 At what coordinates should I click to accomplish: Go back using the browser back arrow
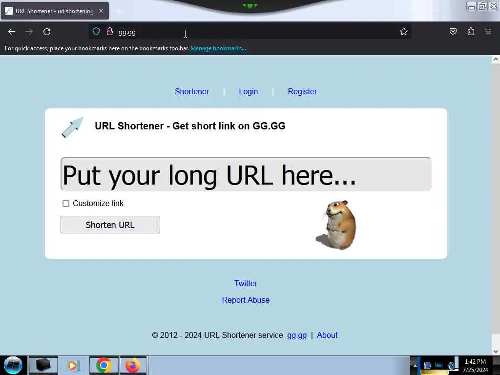point(12,32)
